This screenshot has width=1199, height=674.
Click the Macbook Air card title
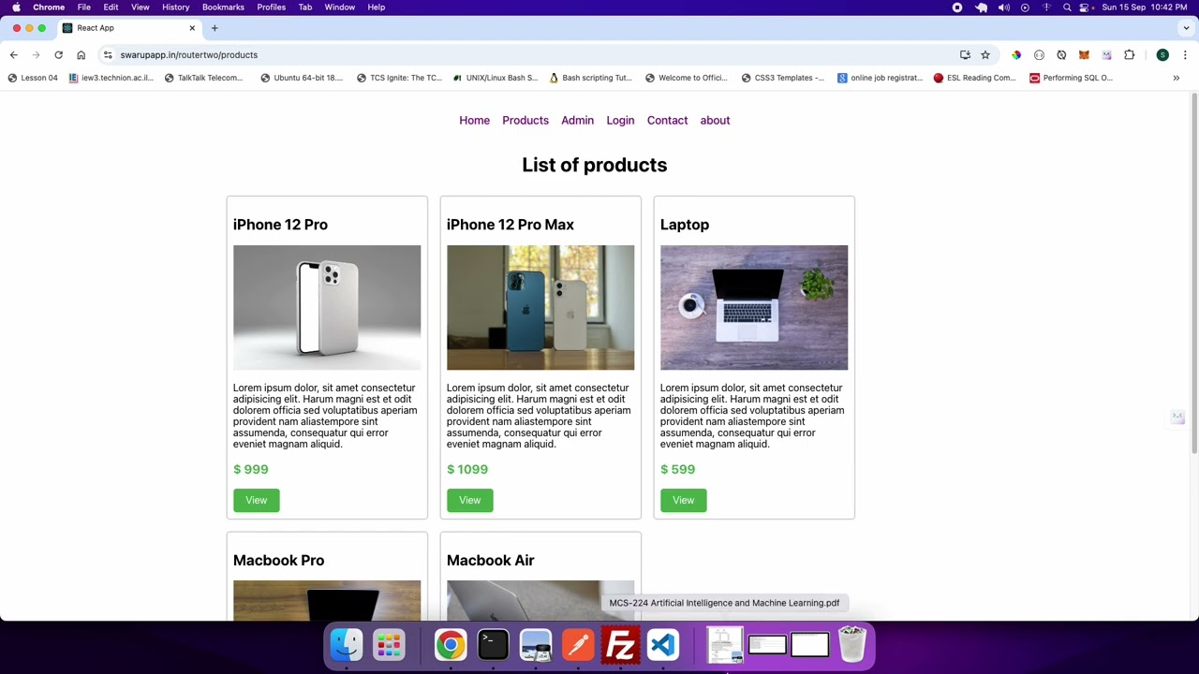coord(491,561)
